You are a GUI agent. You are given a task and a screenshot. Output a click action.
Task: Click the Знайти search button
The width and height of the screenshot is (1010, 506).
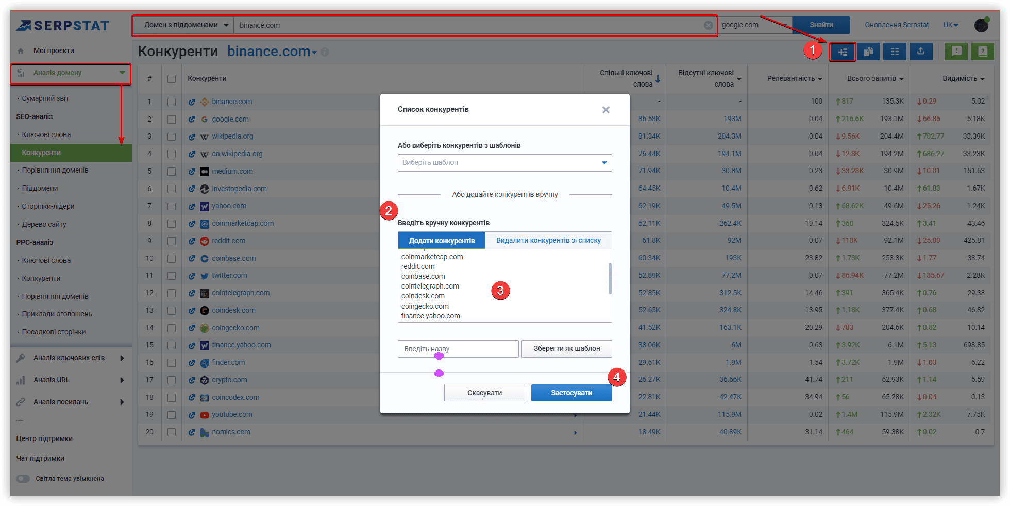(821, 25)
